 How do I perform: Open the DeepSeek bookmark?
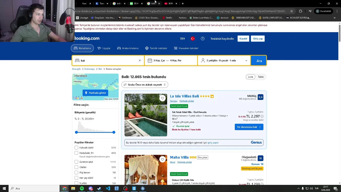(103, 18)
